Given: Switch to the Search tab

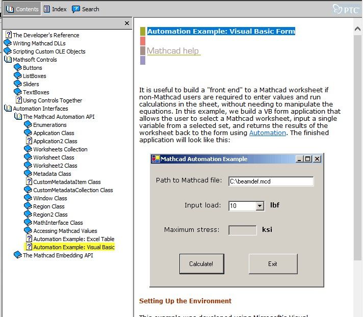Looking at the screenshot, I should coord(86,9).
